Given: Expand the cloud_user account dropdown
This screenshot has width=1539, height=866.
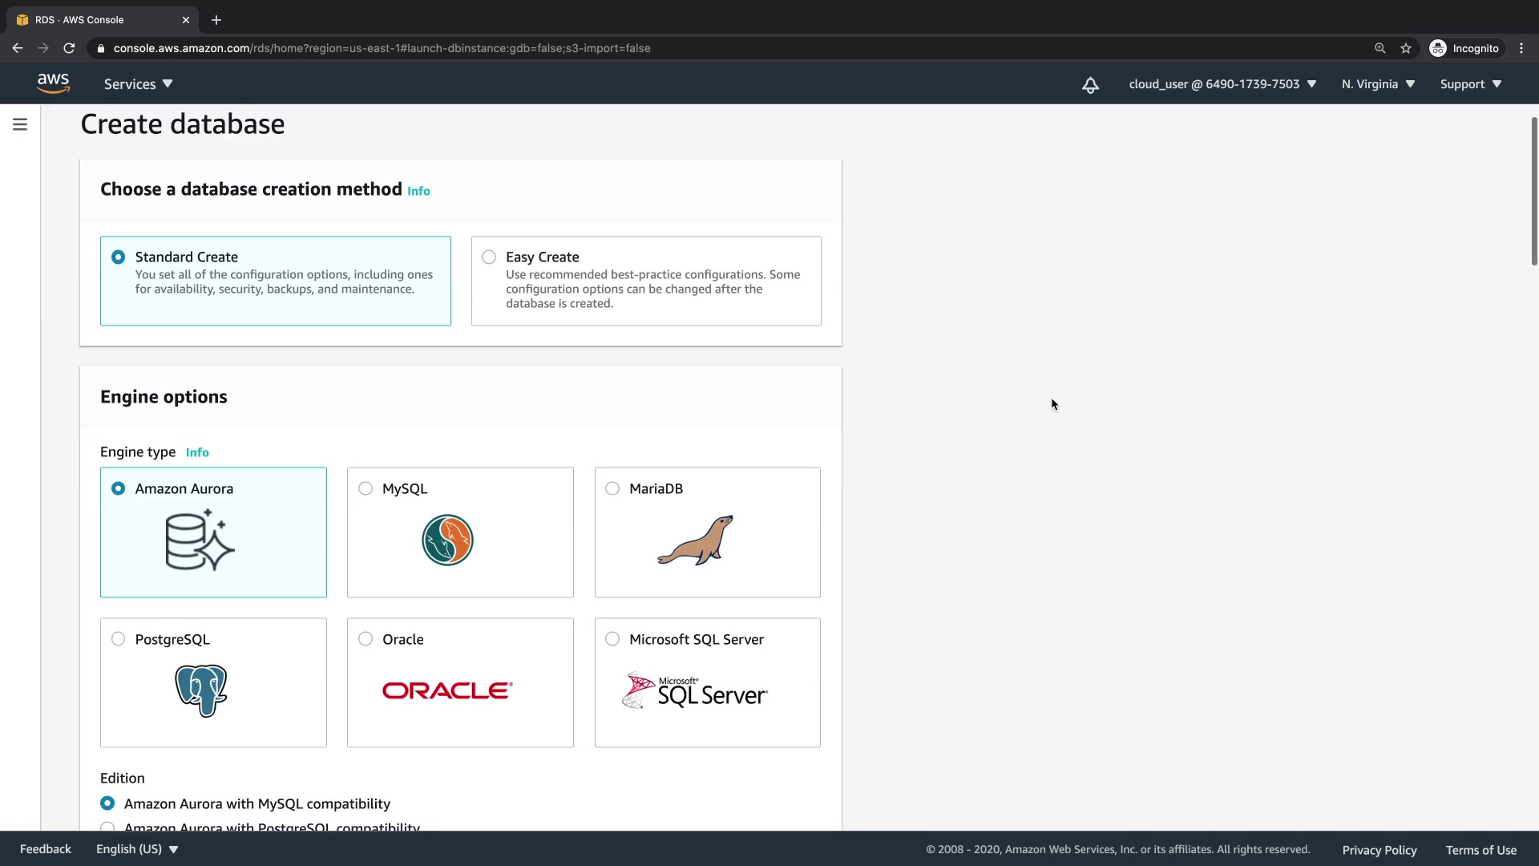Looking at the screenshot, I should (1222, 84).
